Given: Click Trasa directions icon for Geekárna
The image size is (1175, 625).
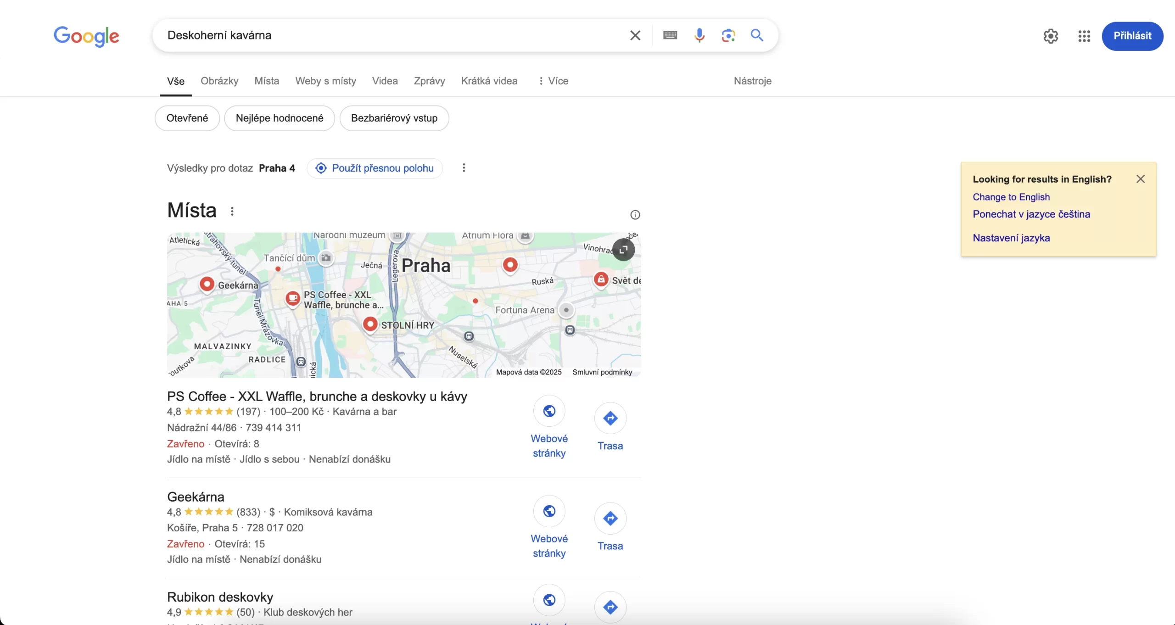Looking at the screenshot, I should coord(610,519).
